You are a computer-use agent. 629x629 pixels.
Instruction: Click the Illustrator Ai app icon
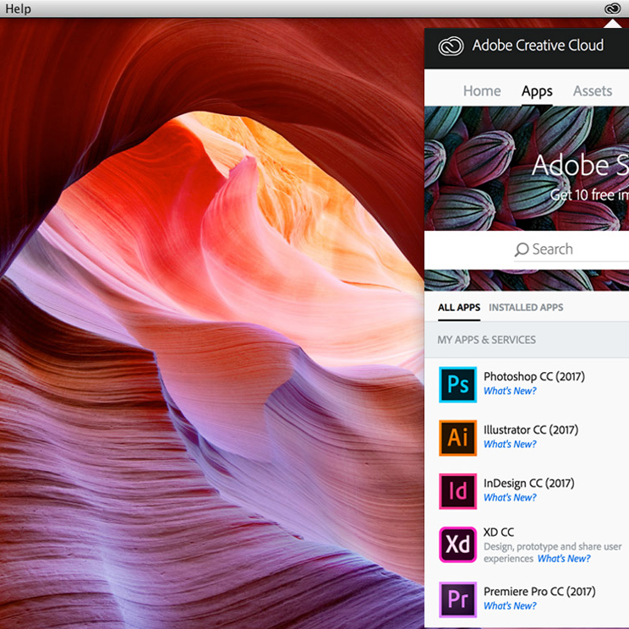point(457,438)
